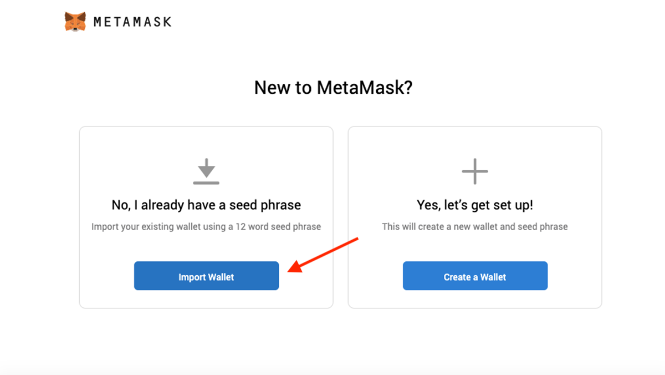Click the blue Create a Wallet button label
665x375 pixels.
pyautogui.click(x=475, y=276)
